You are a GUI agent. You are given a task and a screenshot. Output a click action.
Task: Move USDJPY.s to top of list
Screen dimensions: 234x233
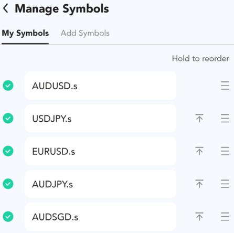pos(199,118)
